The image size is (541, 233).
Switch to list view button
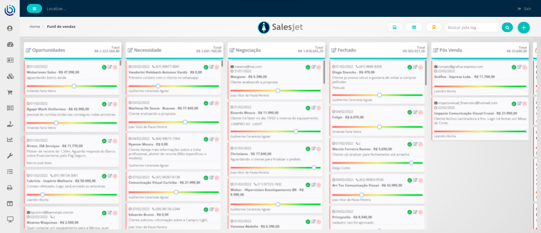pyautogui.click(x=414, y=27)
